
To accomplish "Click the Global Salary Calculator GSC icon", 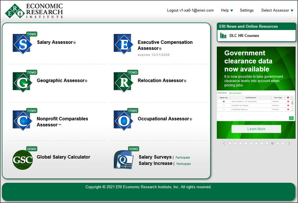I will click(22, 159).
